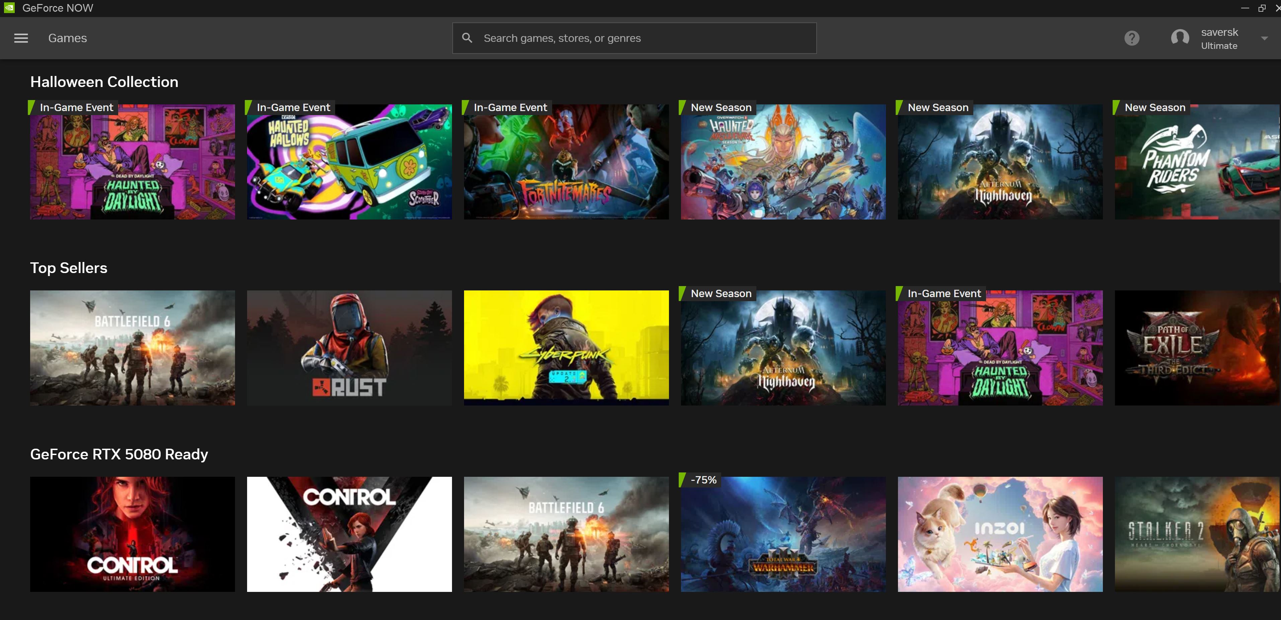This screenshot has height=620, width=1281.
Task: Expand the account dropdown arrow
Action: pos(1264,38)
